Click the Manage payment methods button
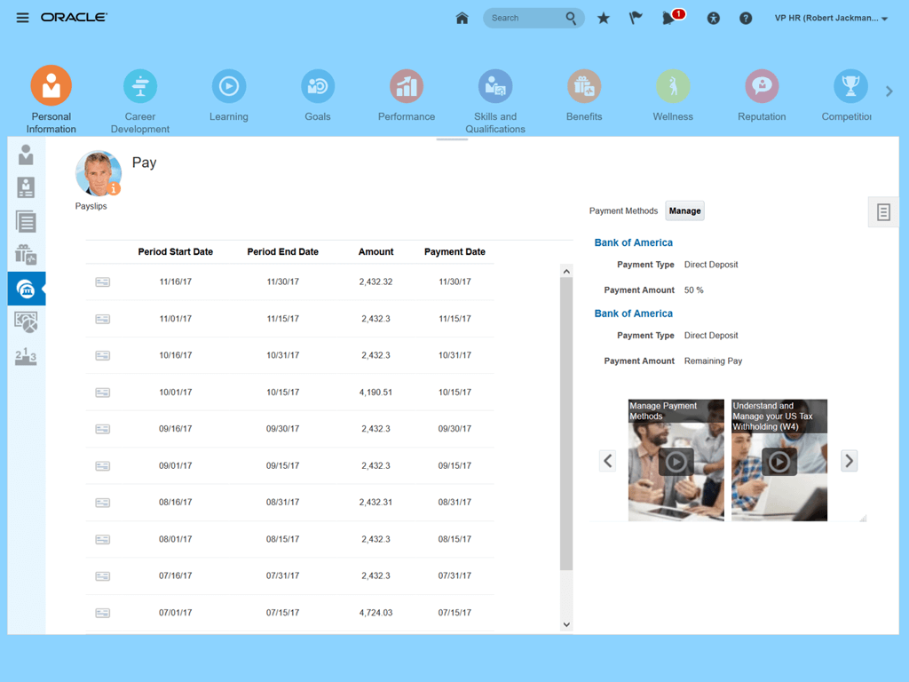 [684, 211]
